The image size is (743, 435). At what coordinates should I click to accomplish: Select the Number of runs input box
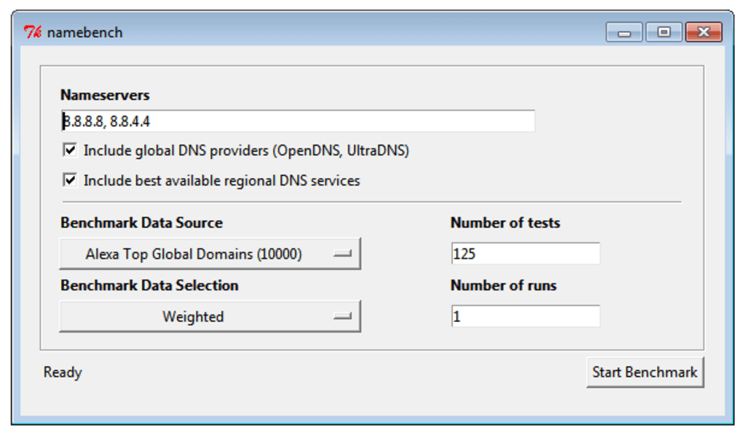coord(525,316)
